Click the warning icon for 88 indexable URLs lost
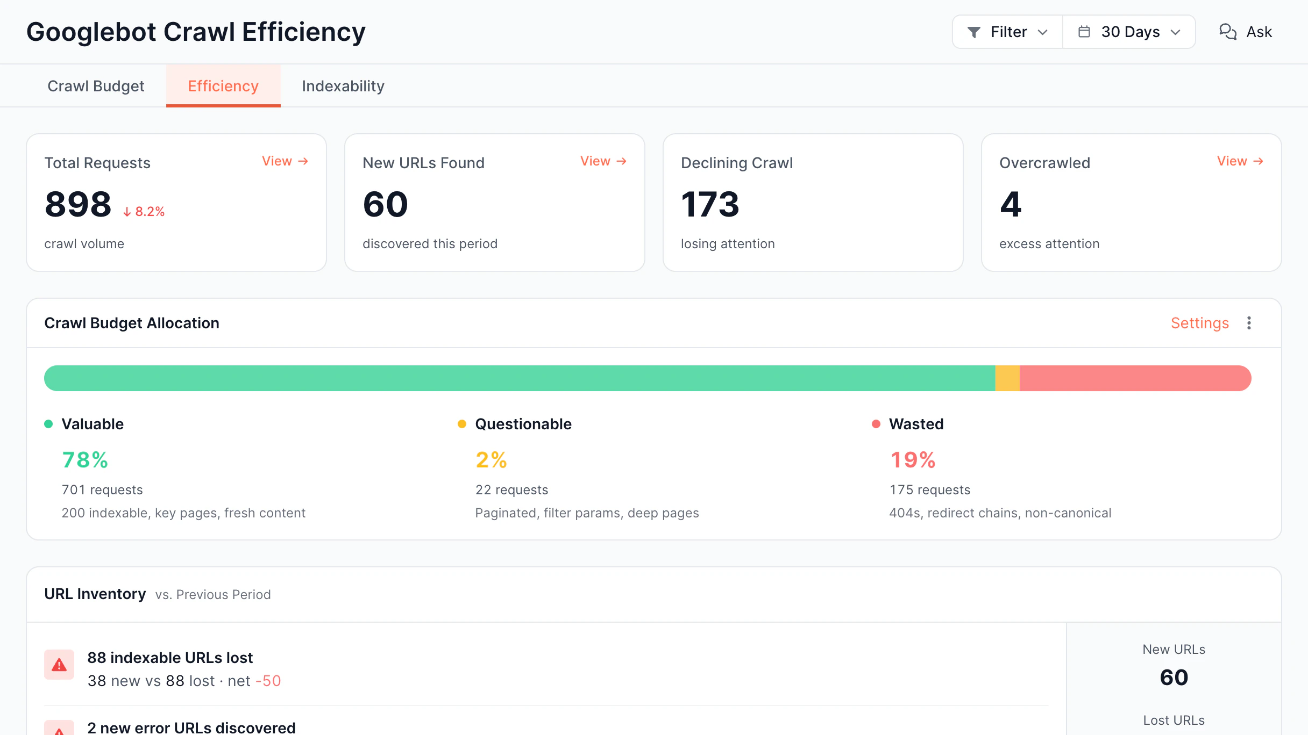 [x=59, y=665]
